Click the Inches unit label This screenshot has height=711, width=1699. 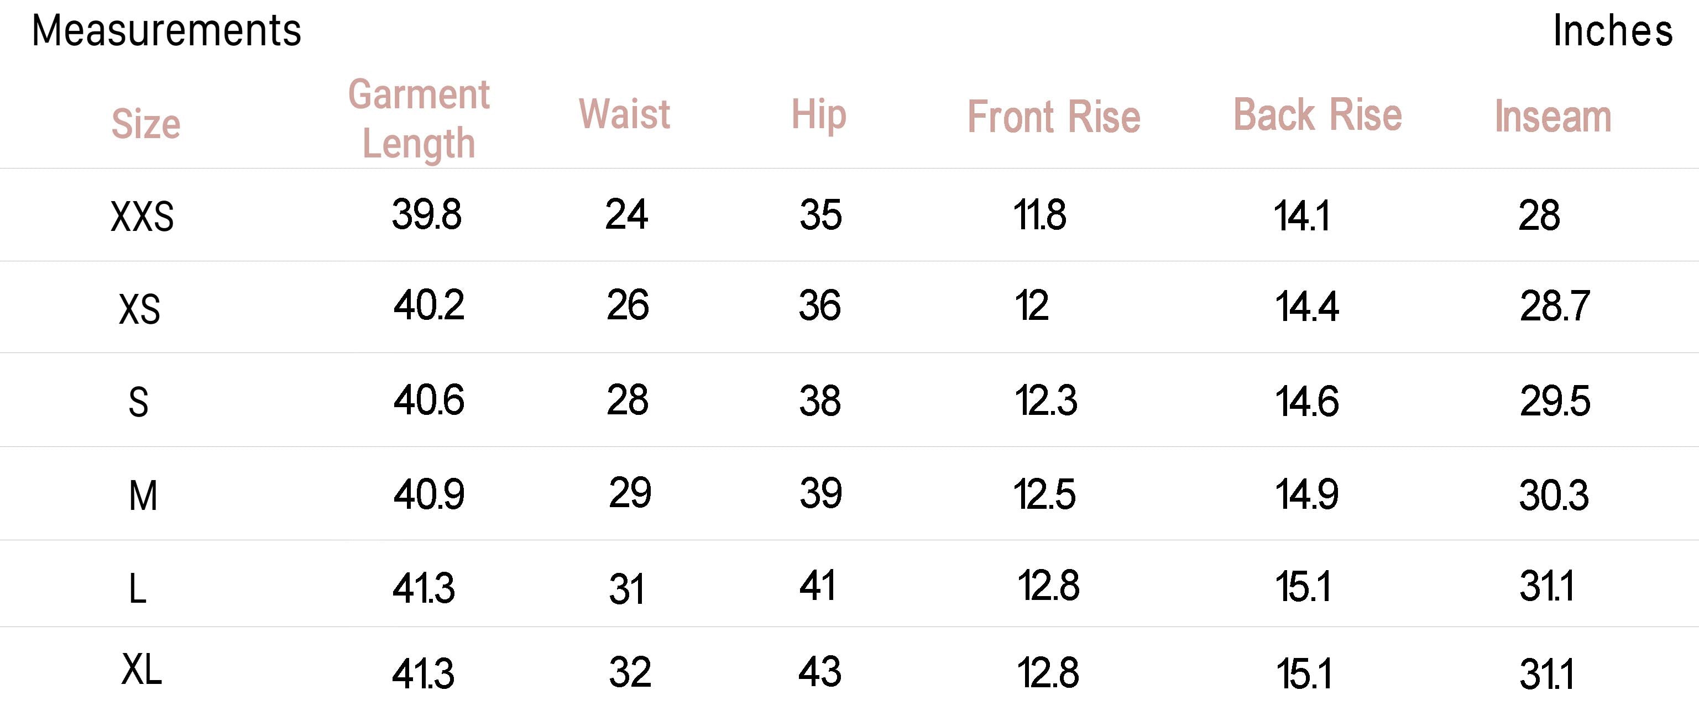(1613, 31)
